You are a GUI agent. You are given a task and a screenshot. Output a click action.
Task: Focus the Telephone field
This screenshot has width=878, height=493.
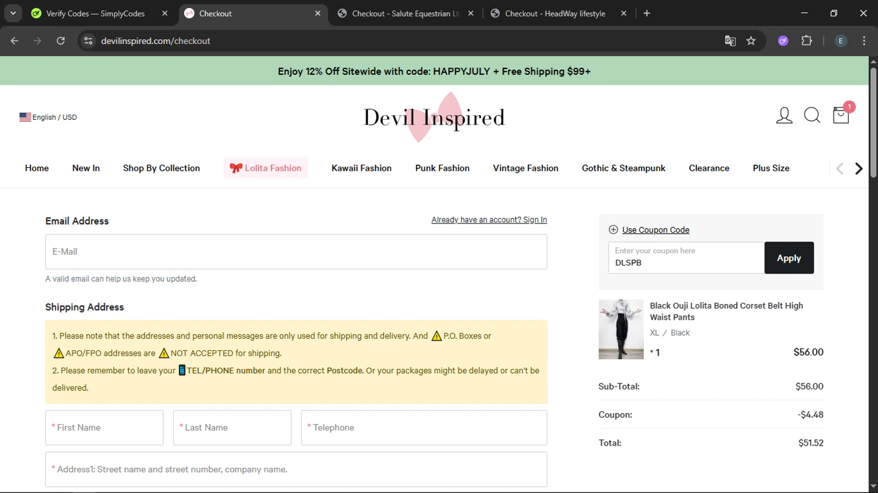(x=424, y=428)
